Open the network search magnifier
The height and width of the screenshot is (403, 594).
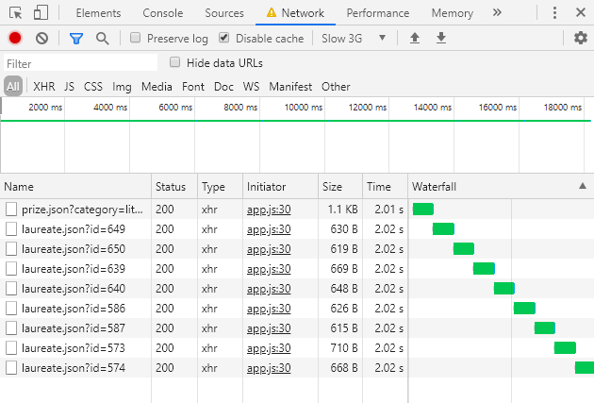tap(102, 38)
